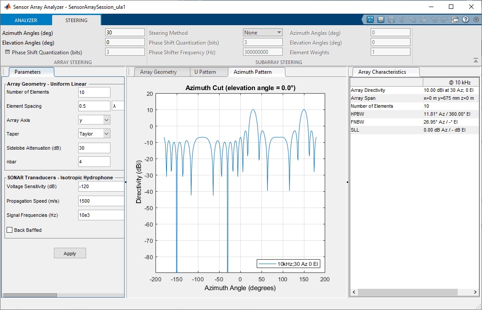Click the Undo arrow icon
The width and height of the screenshot is (482, 310).
434,20
